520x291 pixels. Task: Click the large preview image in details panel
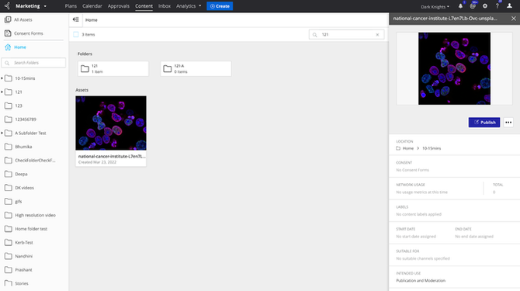[x=454, y=68]
